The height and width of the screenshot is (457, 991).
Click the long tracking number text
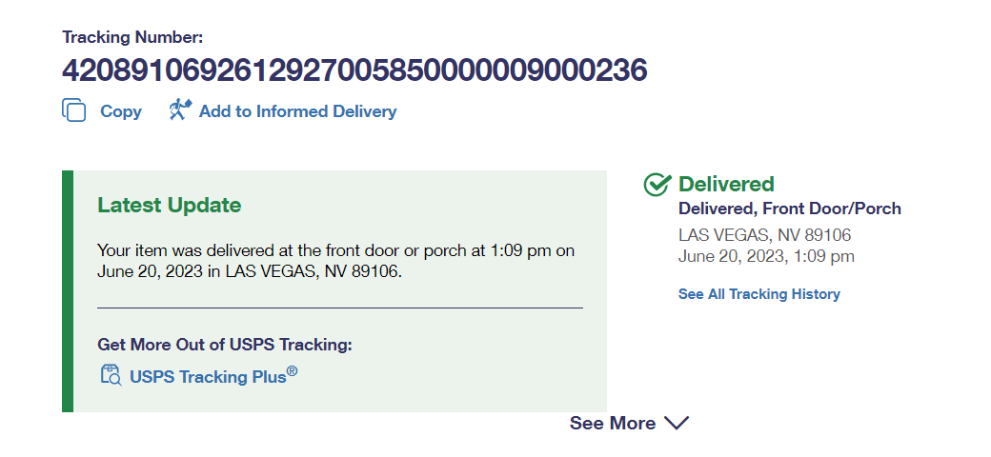pyautogui.click(x=354, y=70)
